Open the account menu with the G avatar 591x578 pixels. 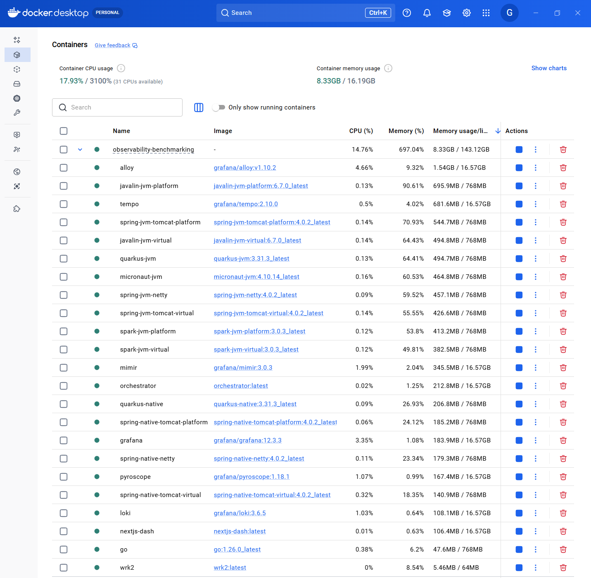click(509, 13)
